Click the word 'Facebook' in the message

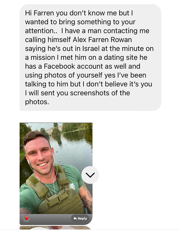coord(60,66)
